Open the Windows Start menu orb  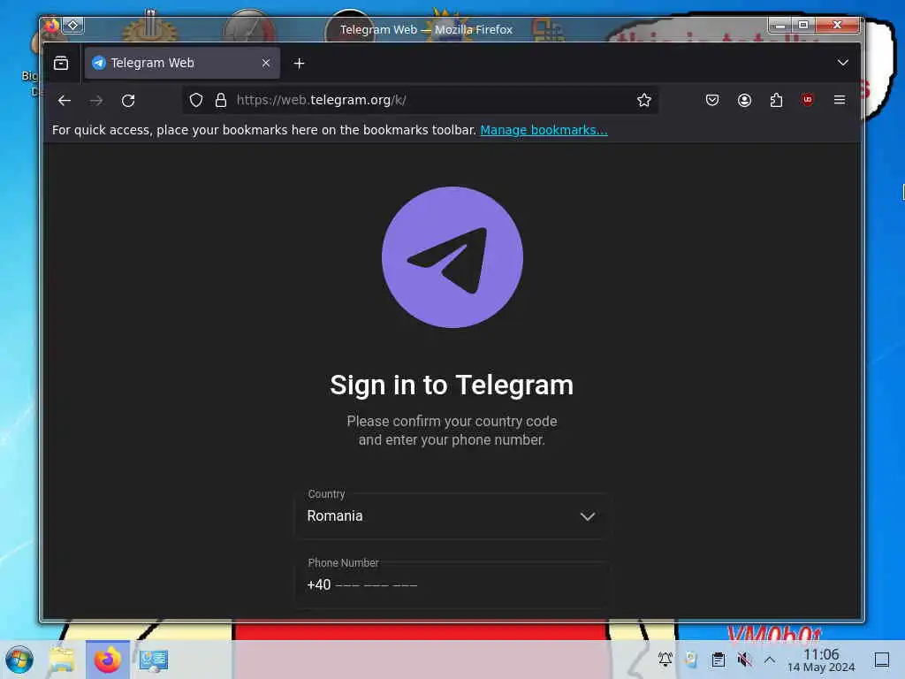pyautogui.click(x=19, y=660)
